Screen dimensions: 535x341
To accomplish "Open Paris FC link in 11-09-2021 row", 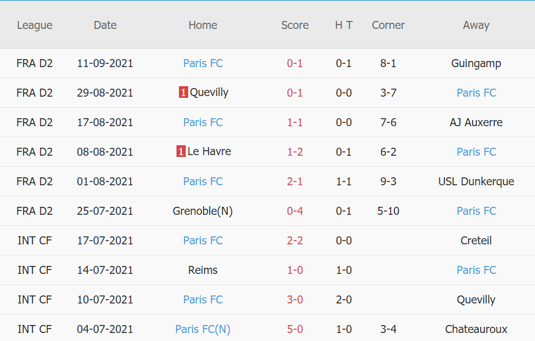I will click(x=203, y=63).
